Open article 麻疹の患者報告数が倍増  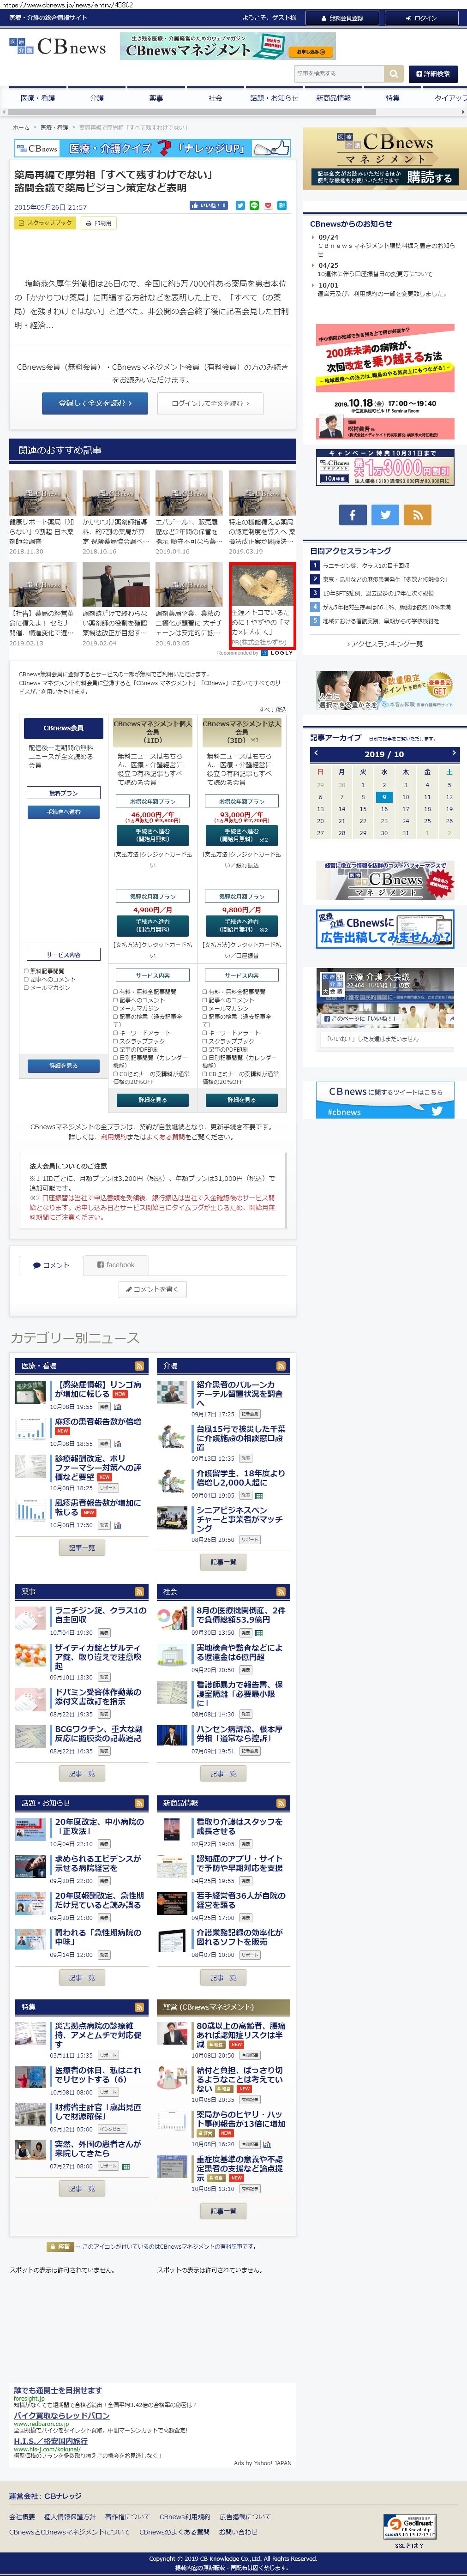coord(97,1421)
